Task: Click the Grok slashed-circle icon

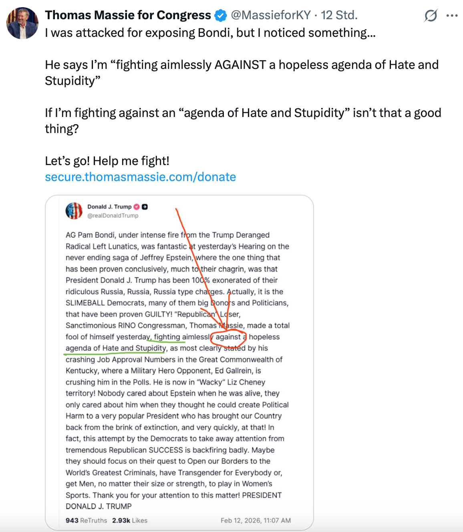Action: [x=431, y=16]
